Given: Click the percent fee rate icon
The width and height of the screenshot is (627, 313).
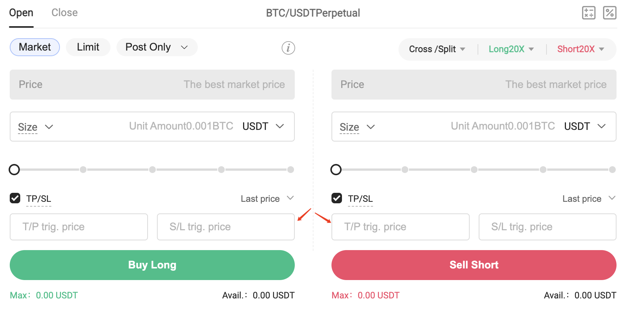Looking at the screenshot, I should point(610,13).
